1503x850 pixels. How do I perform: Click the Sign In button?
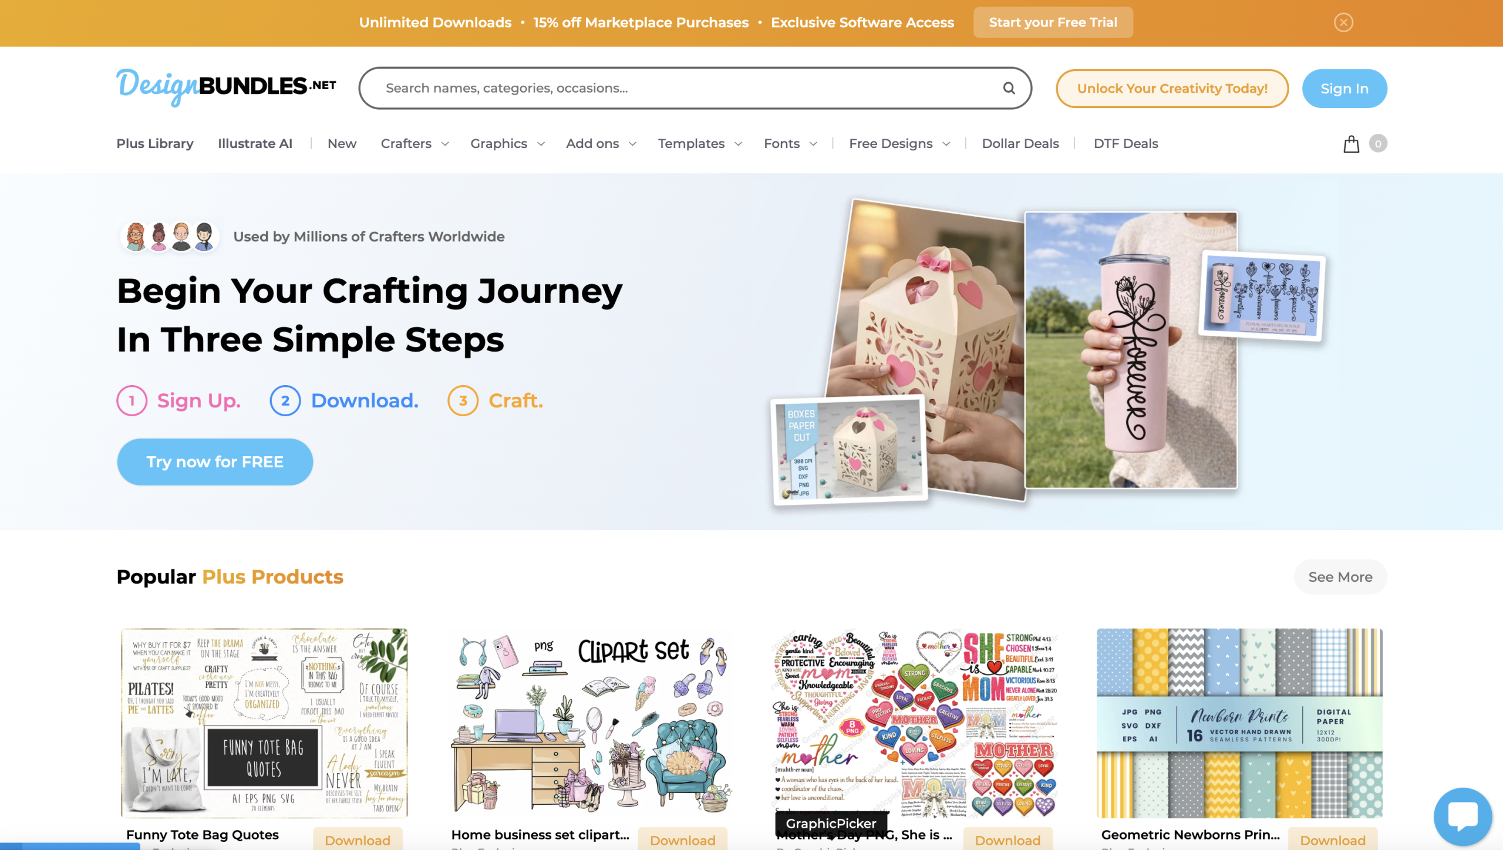click(1344, 89)
